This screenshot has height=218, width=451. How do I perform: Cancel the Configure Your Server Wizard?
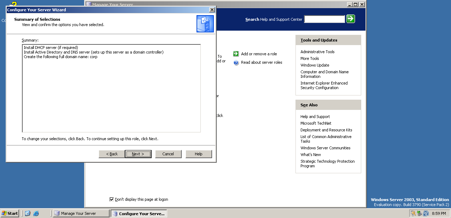pos(168,154)
